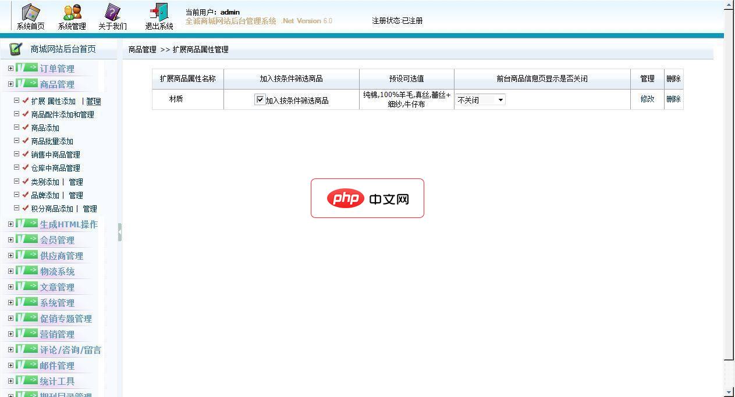Expand the 文章管理 tree node
The image size is (735, 397).
tap(10, 287)
